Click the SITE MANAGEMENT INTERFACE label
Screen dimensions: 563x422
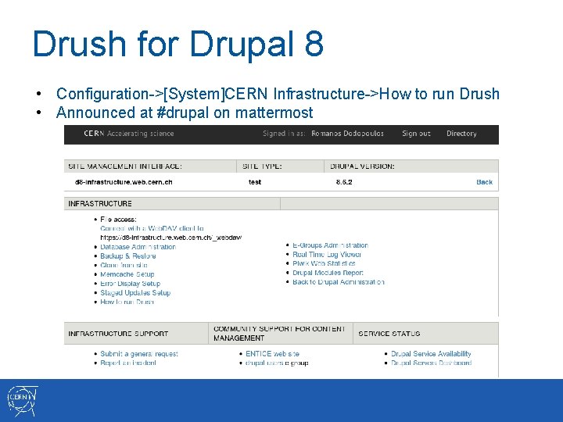(x=125, y=166)
